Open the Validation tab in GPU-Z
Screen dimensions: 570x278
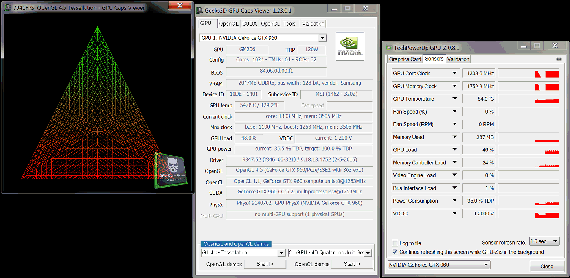tap(458, 59)
